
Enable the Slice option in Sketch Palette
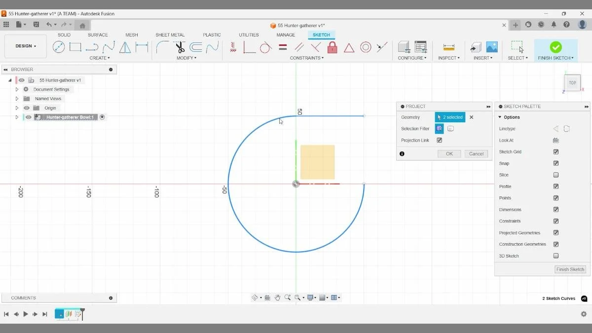556,175
